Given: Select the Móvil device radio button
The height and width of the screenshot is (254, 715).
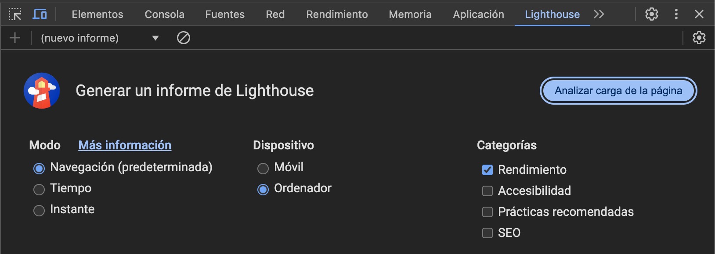Looking at the screenshot, I should click(263, 168).
